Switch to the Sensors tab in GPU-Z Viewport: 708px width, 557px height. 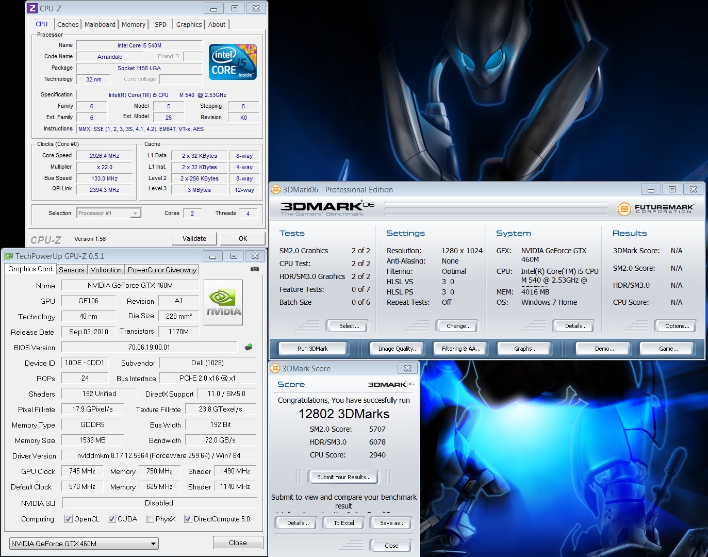(72, 270)
